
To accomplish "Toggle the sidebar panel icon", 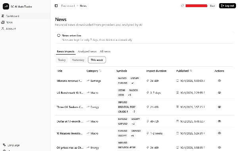I will (56, 6).
